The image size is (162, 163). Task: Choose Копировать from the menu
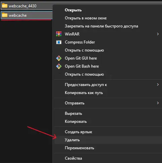click(x=76, y=121)
